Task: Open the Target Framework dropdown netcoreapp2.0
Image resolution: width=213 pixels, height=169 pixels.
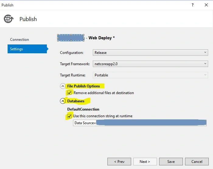Action: coord(150,64)
